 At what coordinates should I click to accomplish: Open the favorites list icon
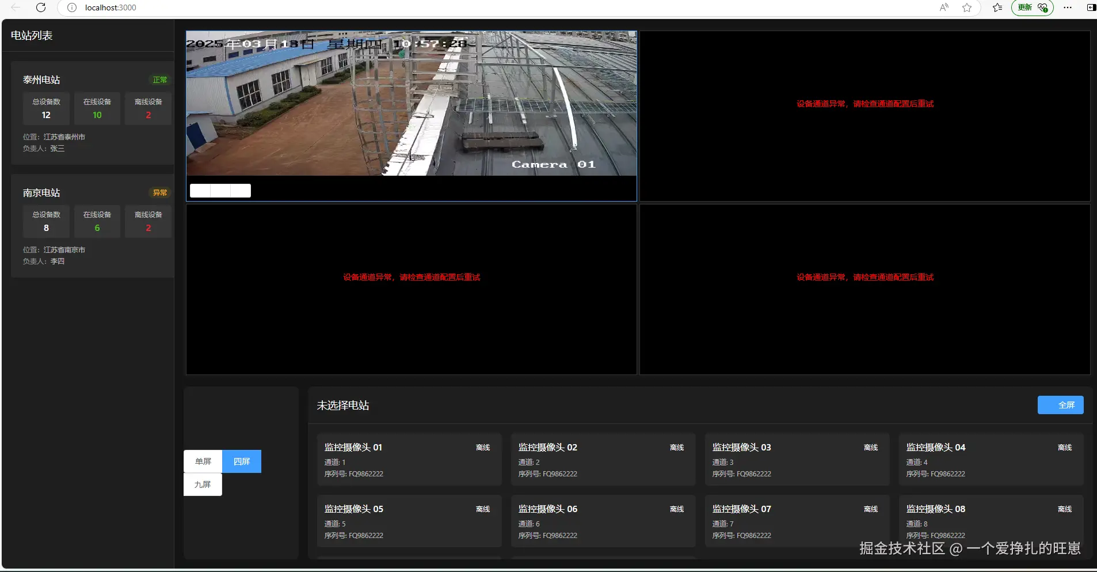(997, 7)
